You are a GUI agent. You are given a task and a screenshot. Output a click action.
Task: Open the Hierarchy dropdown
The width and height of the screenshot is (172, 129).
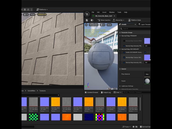(x=119, y=20)
